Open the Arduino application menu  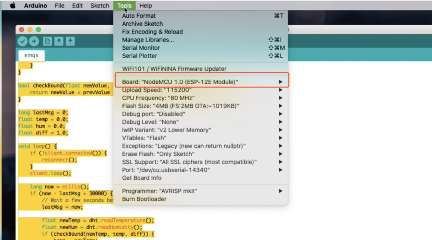(x=35, y=6)
